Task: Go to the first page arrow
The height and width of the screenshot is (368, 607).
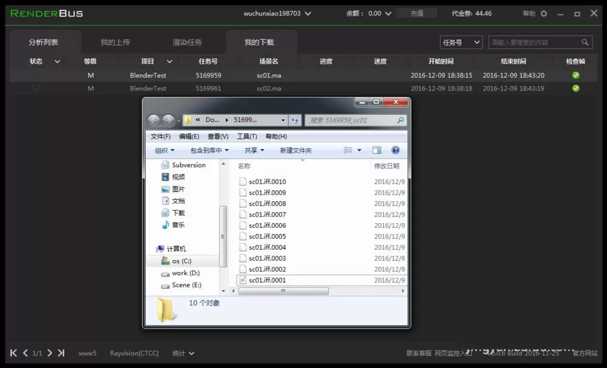Action: [13, 352]
